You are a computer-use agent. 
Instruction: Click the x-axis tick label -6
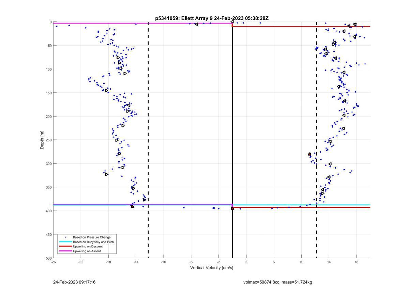coord(191,262)
